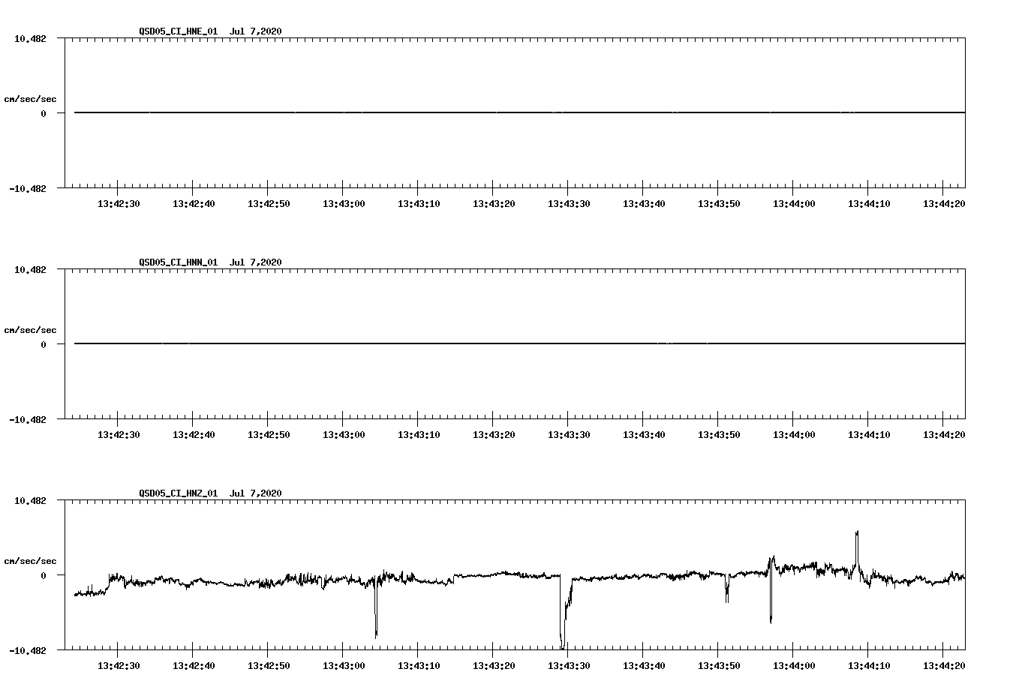Click the small dip near 13:43:51 on HNZ
This screenshot has height=693, width=1019.
(x=727, y=589)
